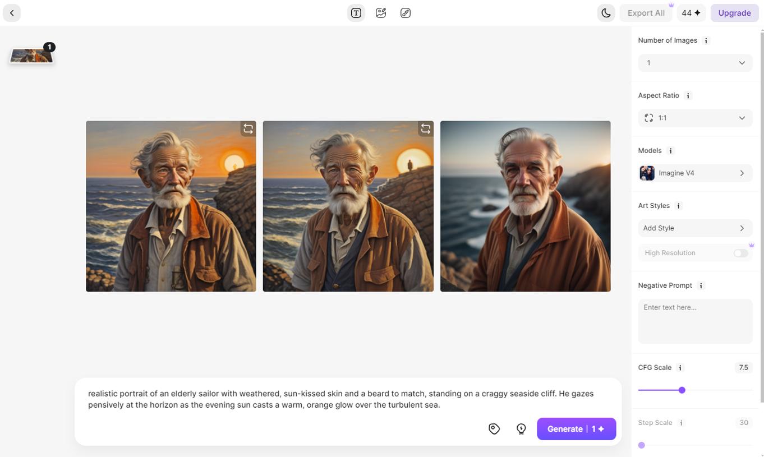Viewport: 764px width, 457px height.
Task: Open the generation history thumbnail
Action: (31, 55)
